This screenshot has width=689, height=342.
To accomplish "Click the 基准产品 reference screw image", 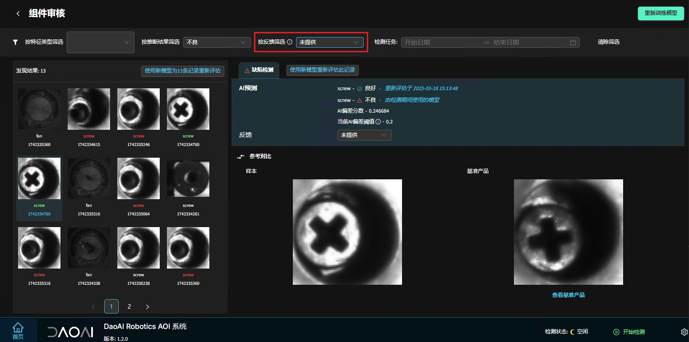I will coord(569,232).
